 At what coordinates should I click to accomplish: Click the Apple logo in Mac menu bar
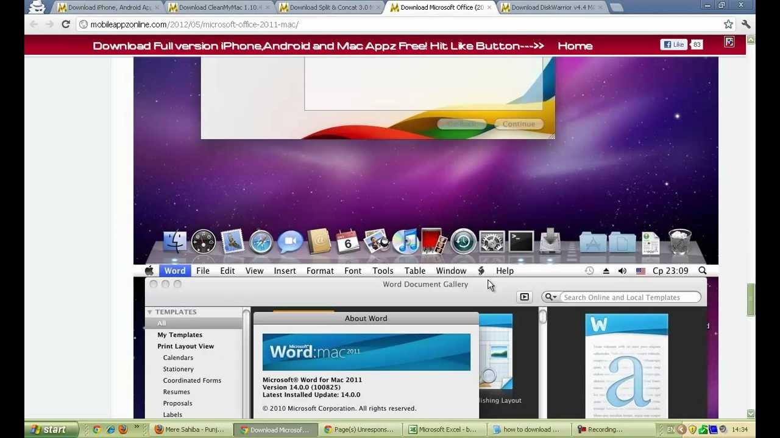(x=149, y=271)
